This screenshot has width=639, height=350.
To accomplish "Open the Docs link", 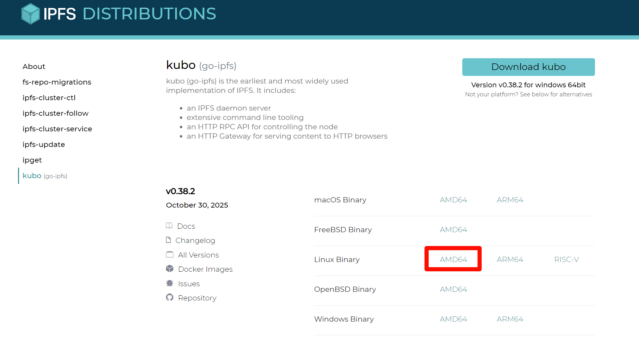I will pos(186,226).
